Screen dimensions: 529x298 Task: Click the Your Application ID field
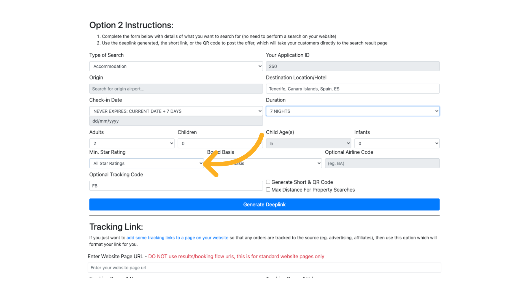pyautogui.click(x=352, y=66)
